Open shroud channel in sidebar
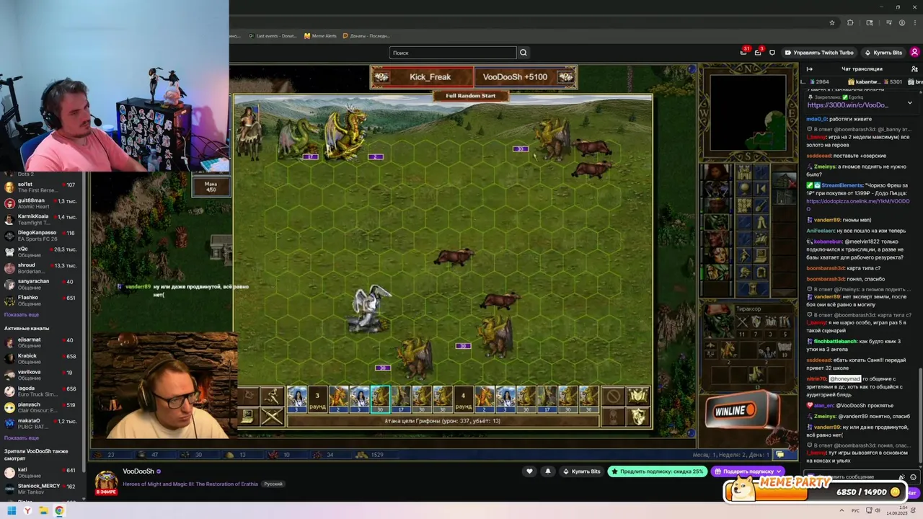Screen dimensions: 923x519 click(x=43, y=268)
